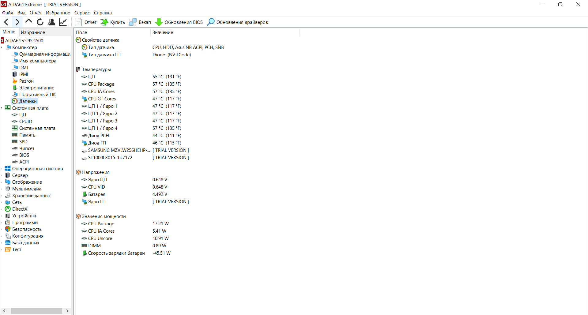Screen dimensions: 588x315
Task: Click the Бэкап toolbar button
Action: coord(140,22)
